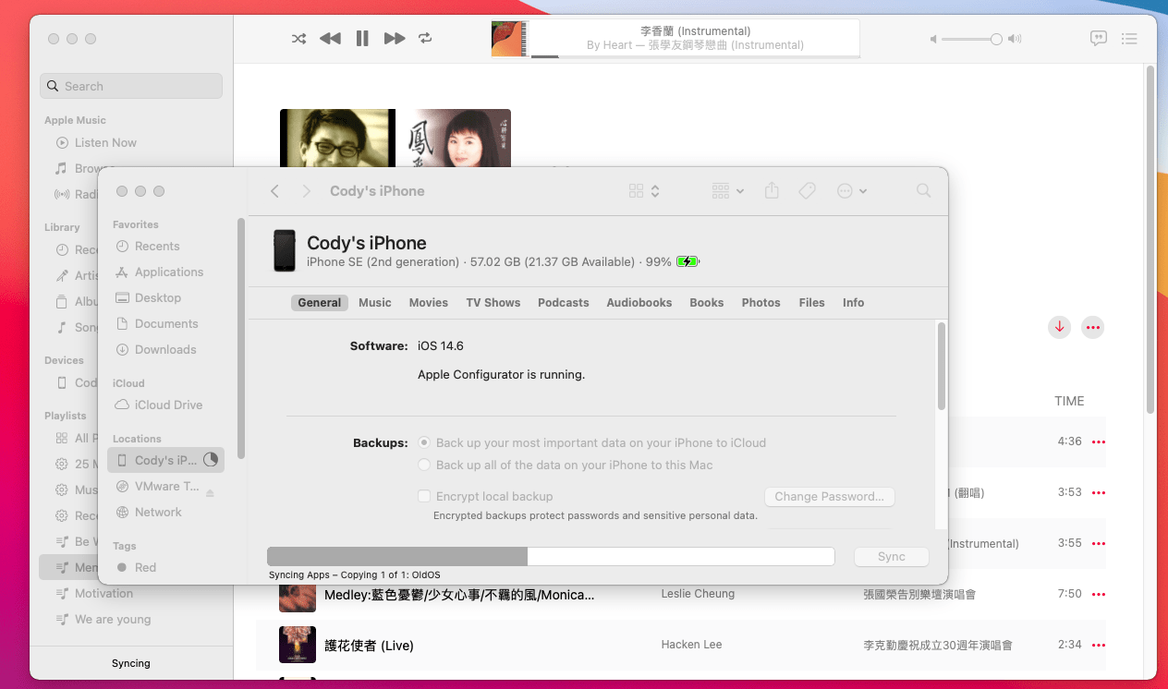Click red download arrow in Music
Screen dimensions: 1168x689
(x=1059, y=327)
